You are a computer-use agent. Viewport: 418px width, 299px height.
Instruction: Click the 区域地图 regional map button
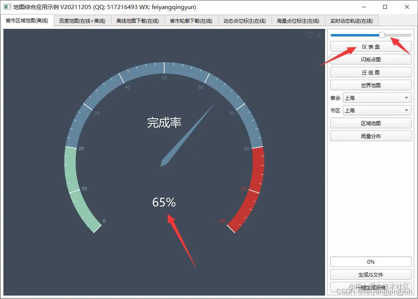pos(371,123)
